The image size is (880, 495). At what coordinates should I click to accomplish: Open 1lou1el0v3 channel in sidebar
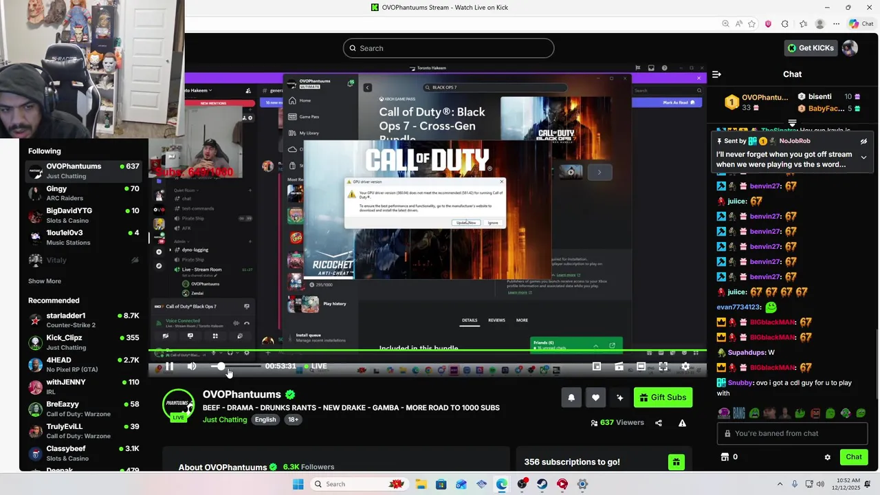(84, 237)
